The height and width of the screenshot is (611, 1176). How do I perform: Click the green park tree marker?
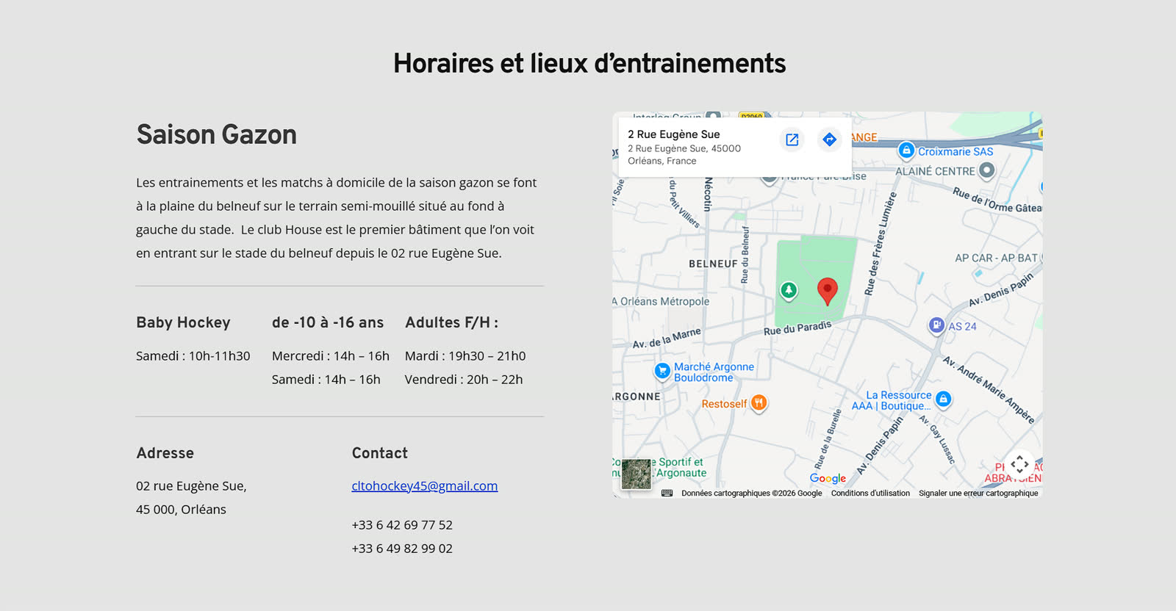pyautogui.click(x=789, y=291)
